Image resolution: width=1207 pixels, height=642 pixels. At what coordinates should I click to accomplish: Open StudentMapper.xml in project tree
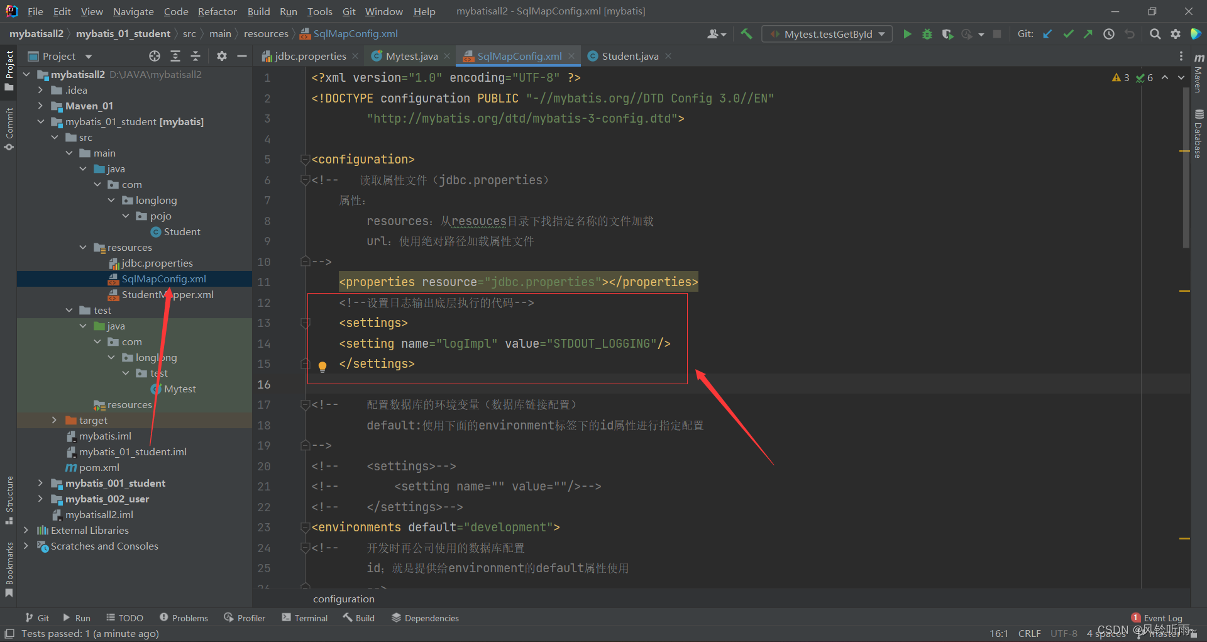click(167, 294)
